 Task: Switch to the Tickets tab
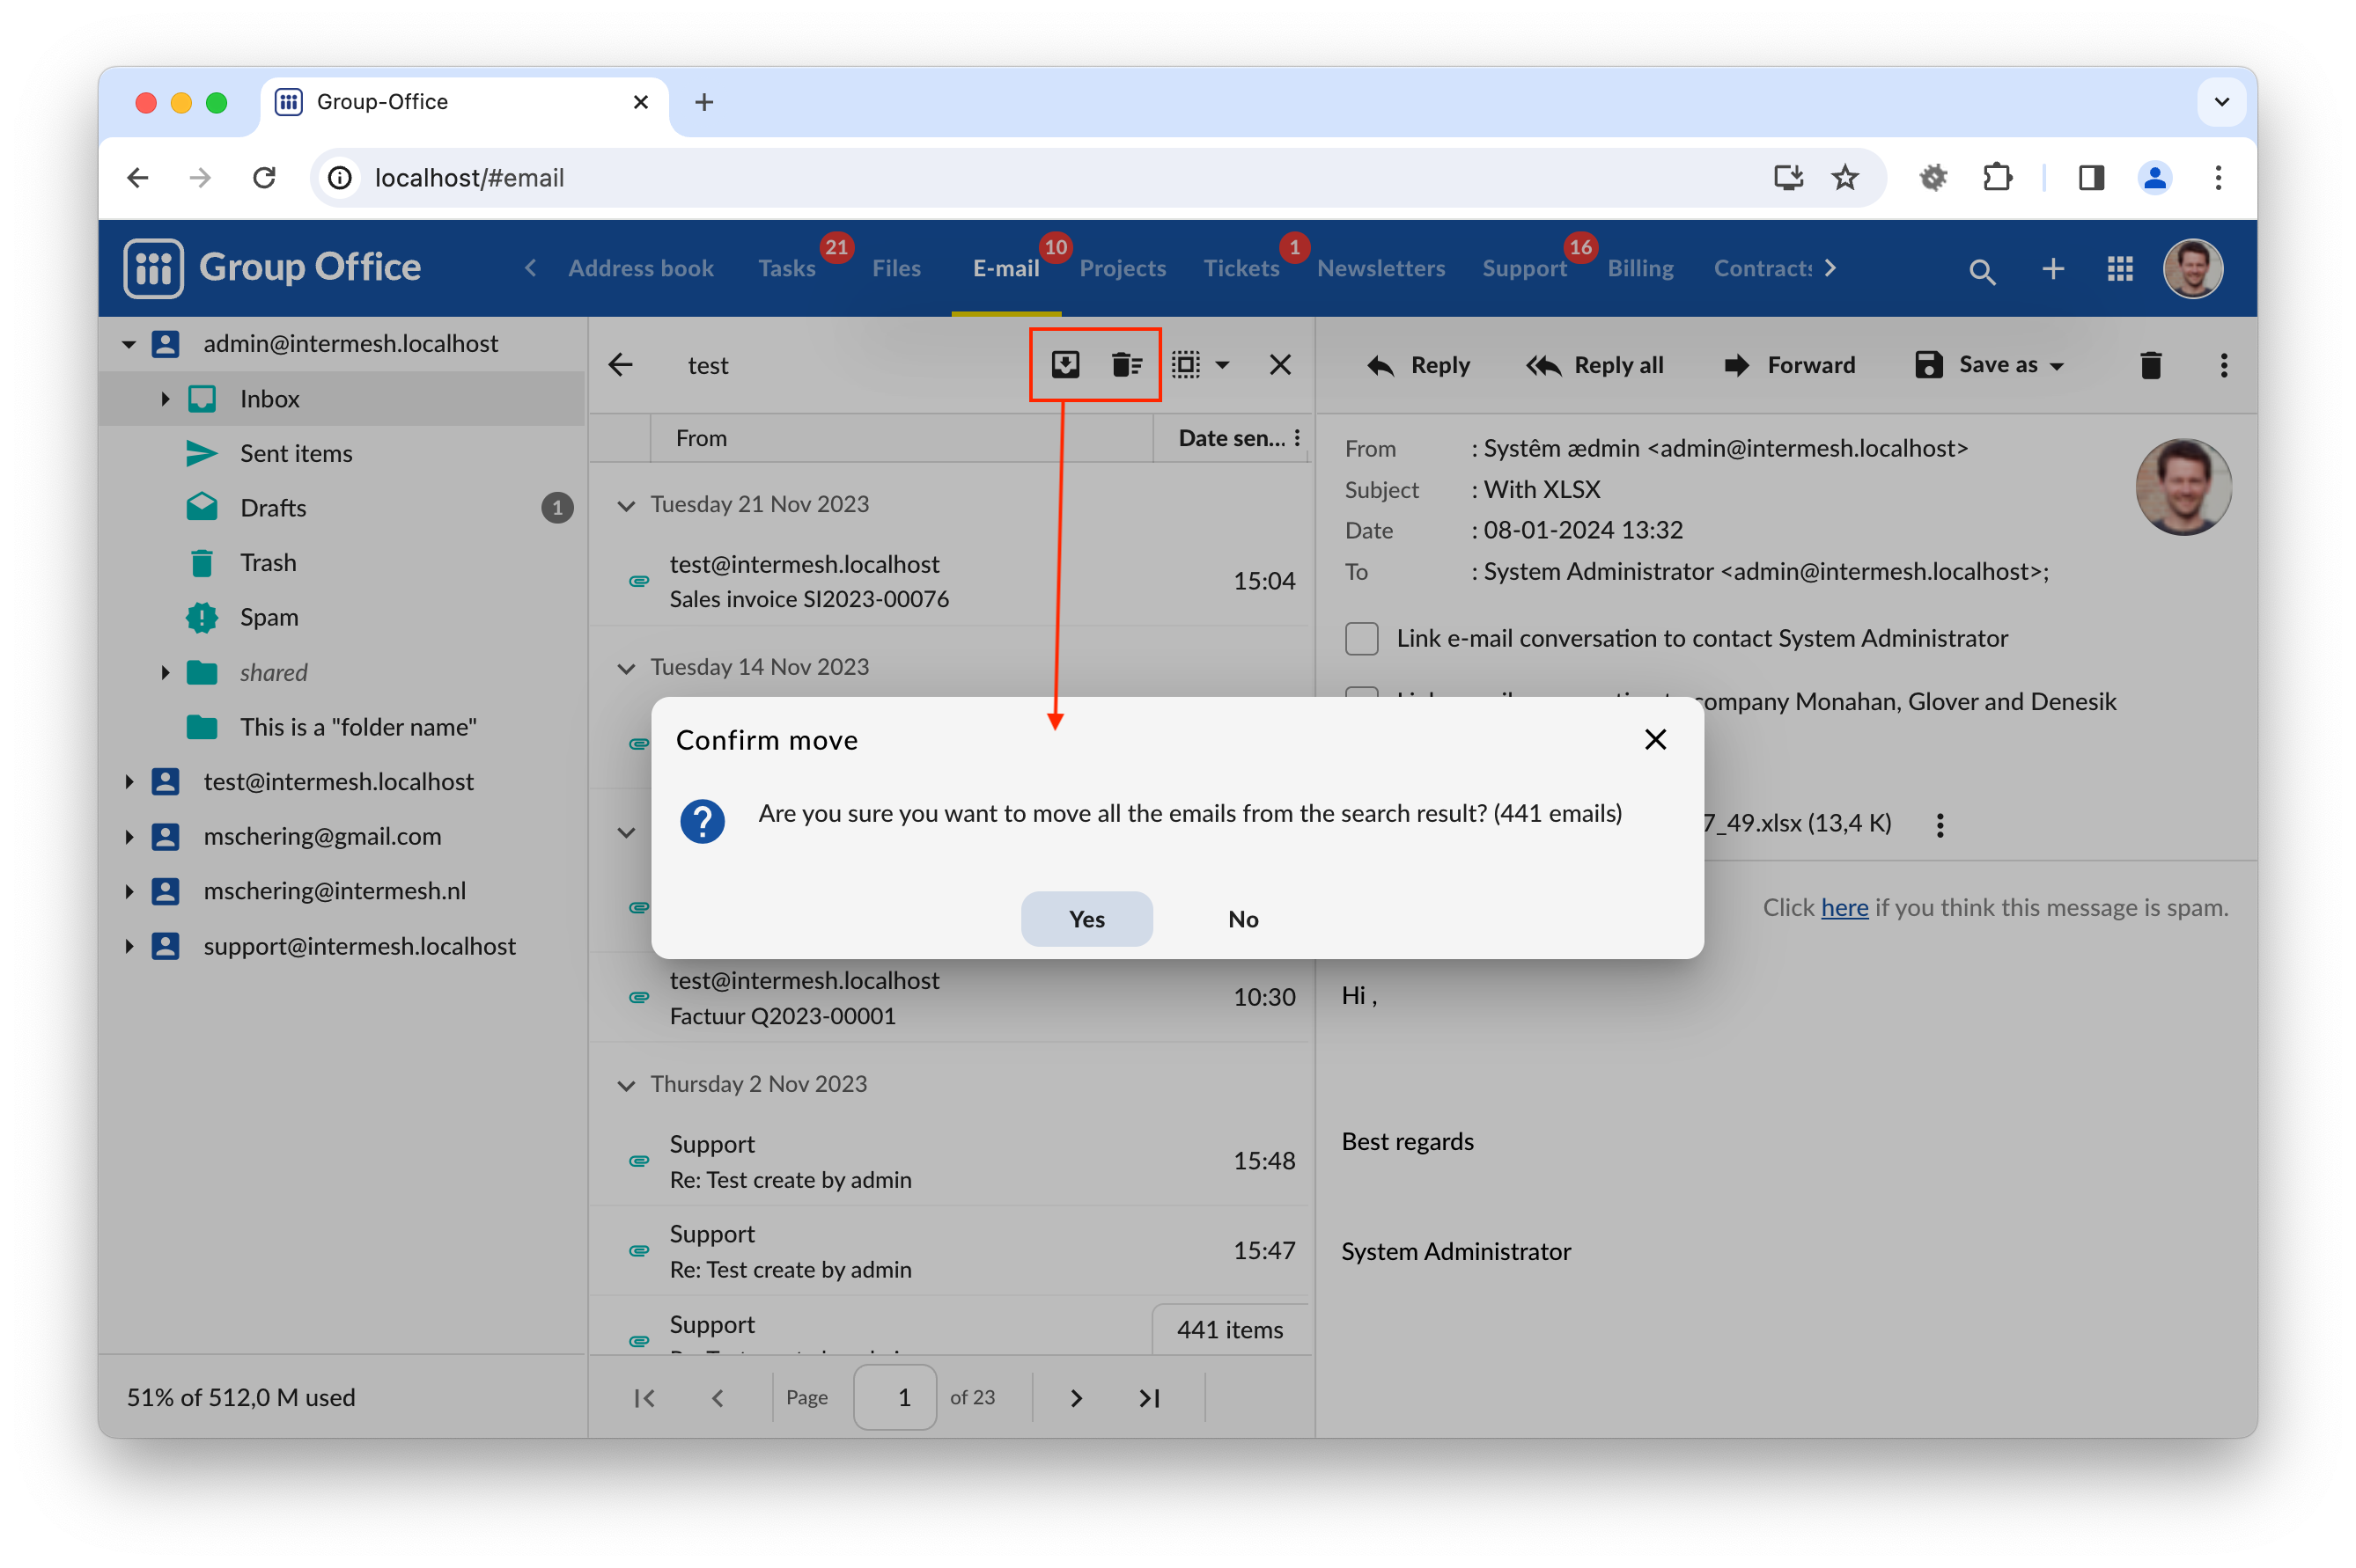point(1241,268)
